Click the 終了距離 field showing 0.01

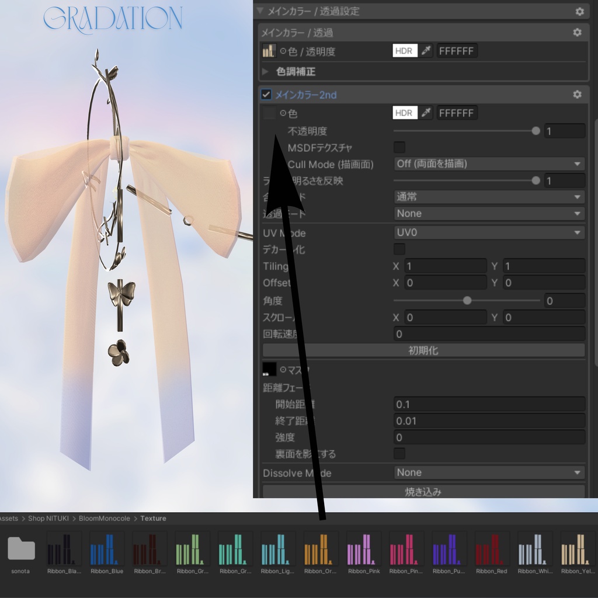tap(489, 421)
